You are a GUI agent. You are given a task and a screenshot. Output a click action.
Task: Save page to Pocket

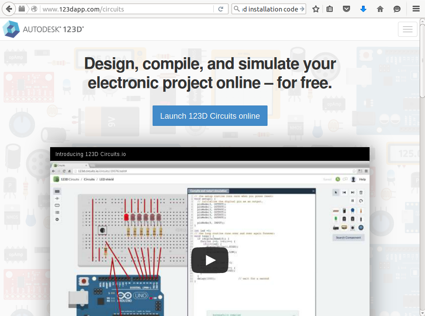click(346, 9)
